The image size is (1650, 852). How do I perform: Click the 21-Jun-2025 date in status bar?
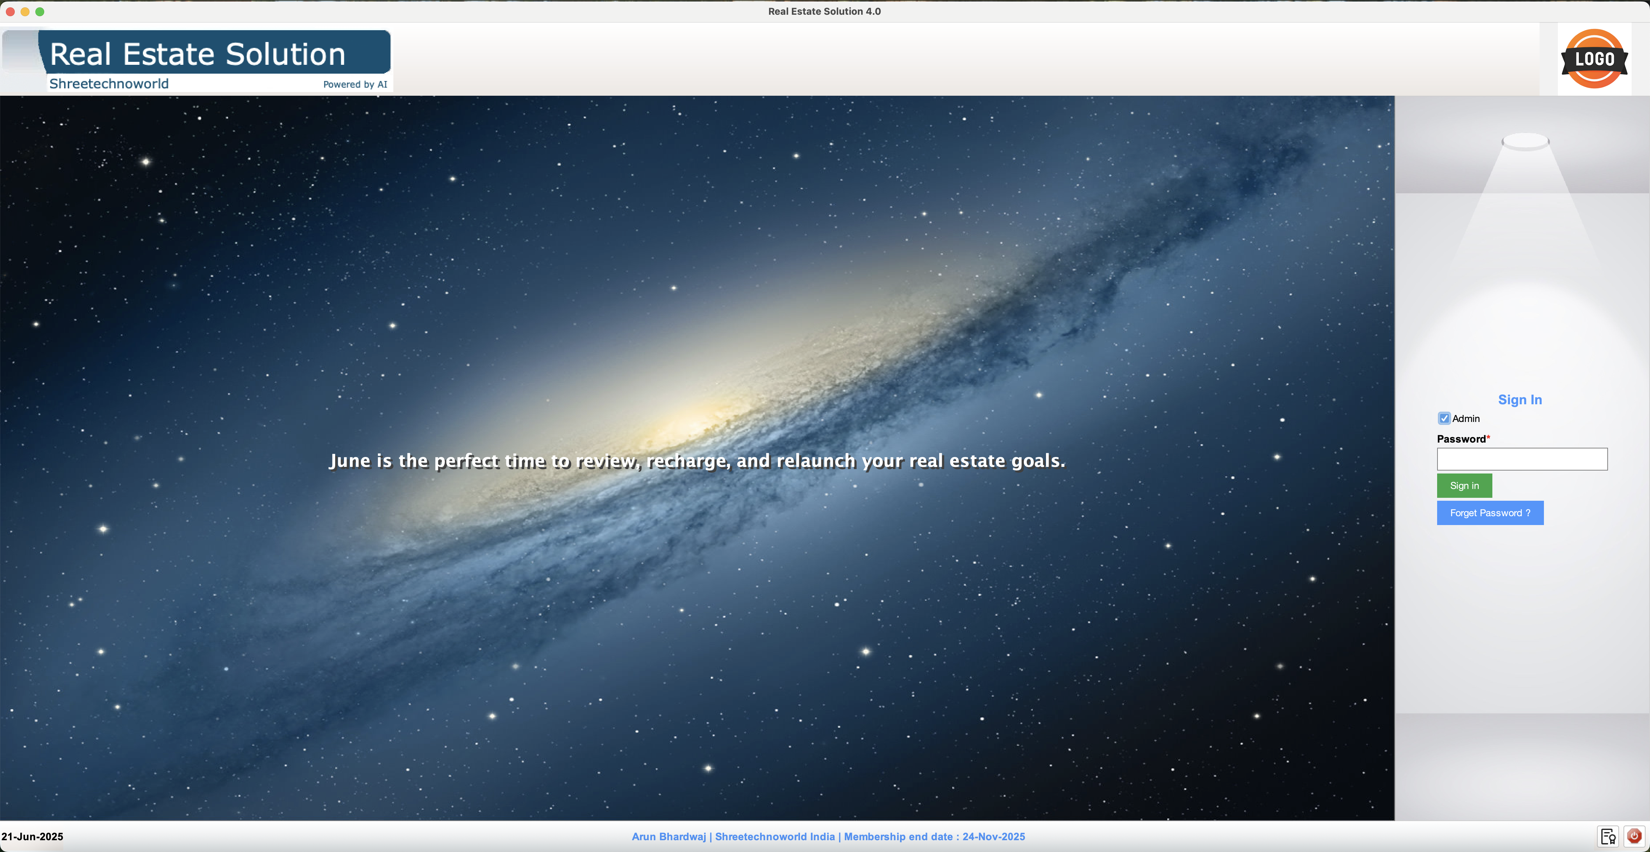point(33,837)
